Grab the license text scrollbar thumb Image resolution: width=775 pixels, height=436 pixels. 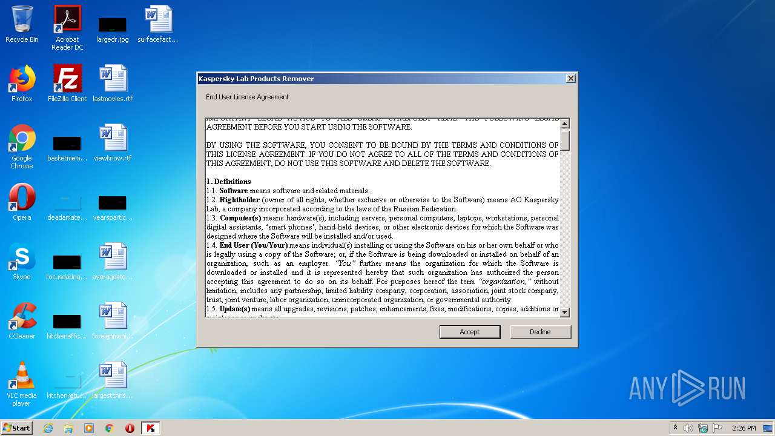[x=564, y=140]
